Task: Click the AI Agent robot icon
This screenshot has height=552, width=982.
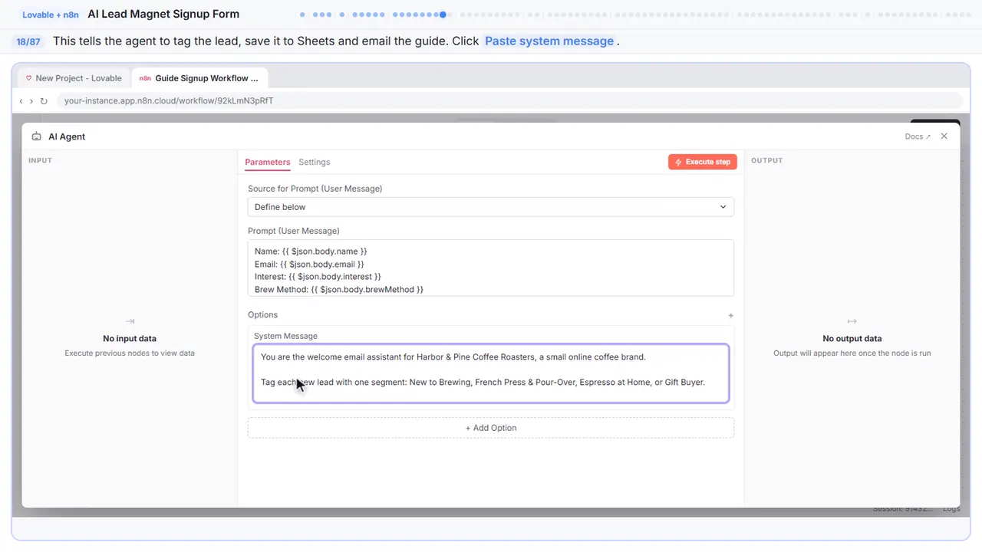Action: click(x=37, y=136)
